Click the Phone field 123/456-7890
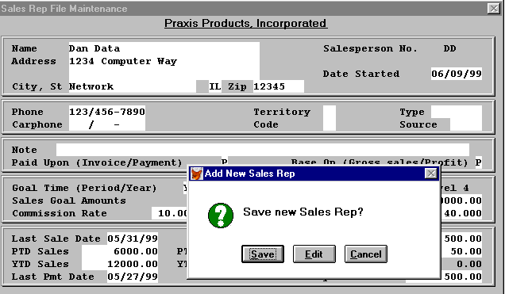Screen dimensions: 505x294 coord(107,112)
